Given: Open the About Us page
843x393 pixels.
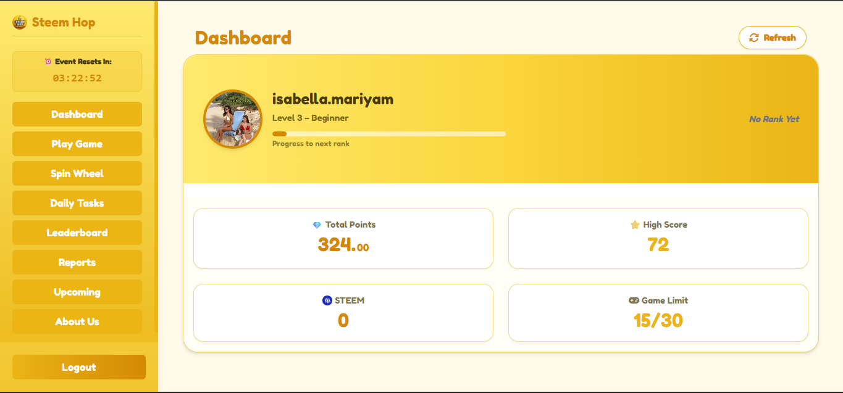Looking at the screenshot, I should [x=77, y=321].
